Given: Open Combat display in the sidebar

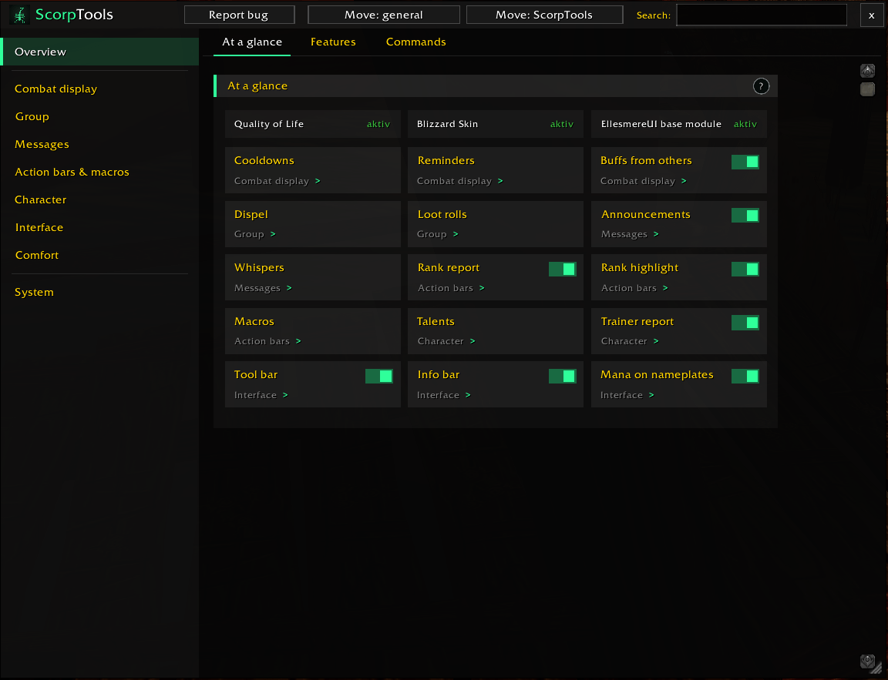Looking at the screenshot, I should (99, 89).
